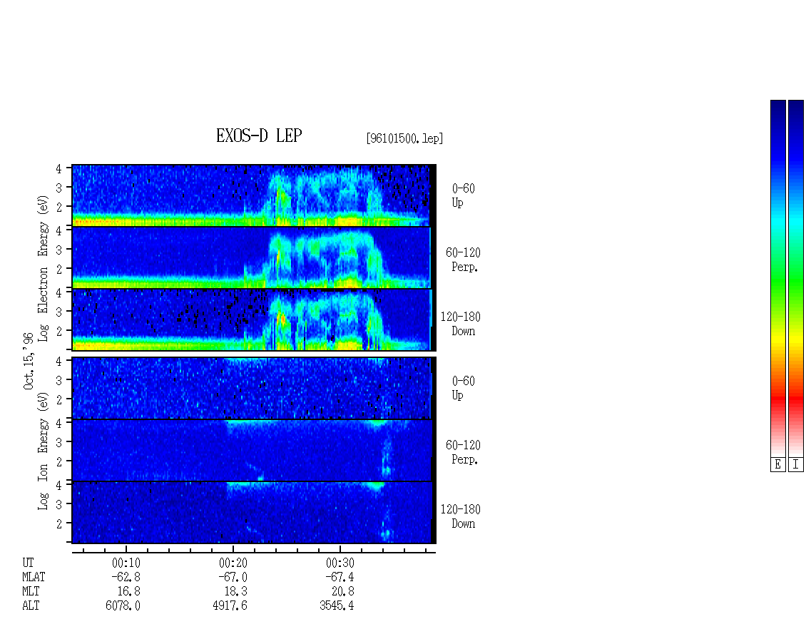Click the MLAT value -62.8
Image resolution: width=806 pixels, height=624 pixels.
click(126, 577)
